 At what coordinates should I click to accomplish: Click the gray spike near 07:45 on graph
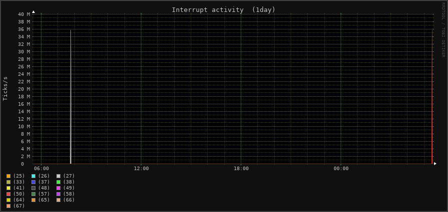coord(70,100)
